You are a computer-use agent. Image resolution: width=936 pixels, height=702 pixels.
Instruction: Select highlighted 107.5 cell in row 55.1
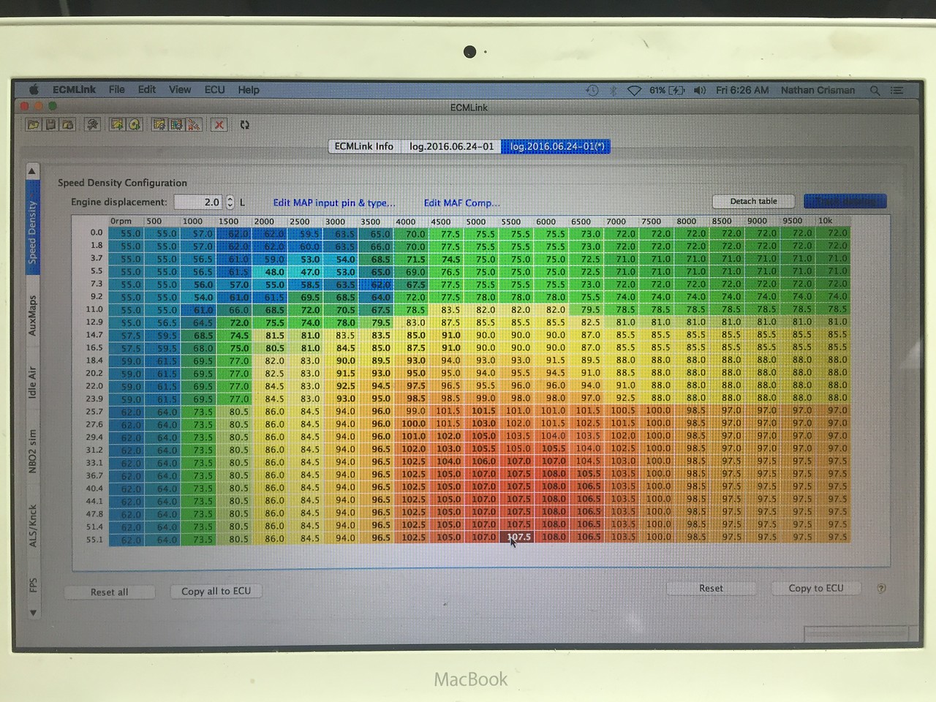518,537
